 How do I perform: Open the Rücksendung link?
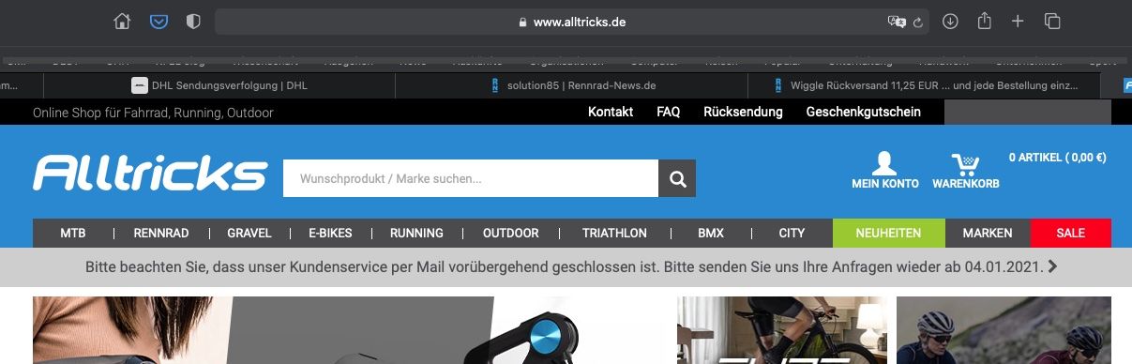[x=743, y=112]
